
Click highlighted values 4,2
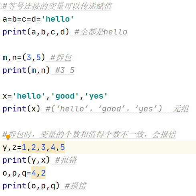pos(38,173)
